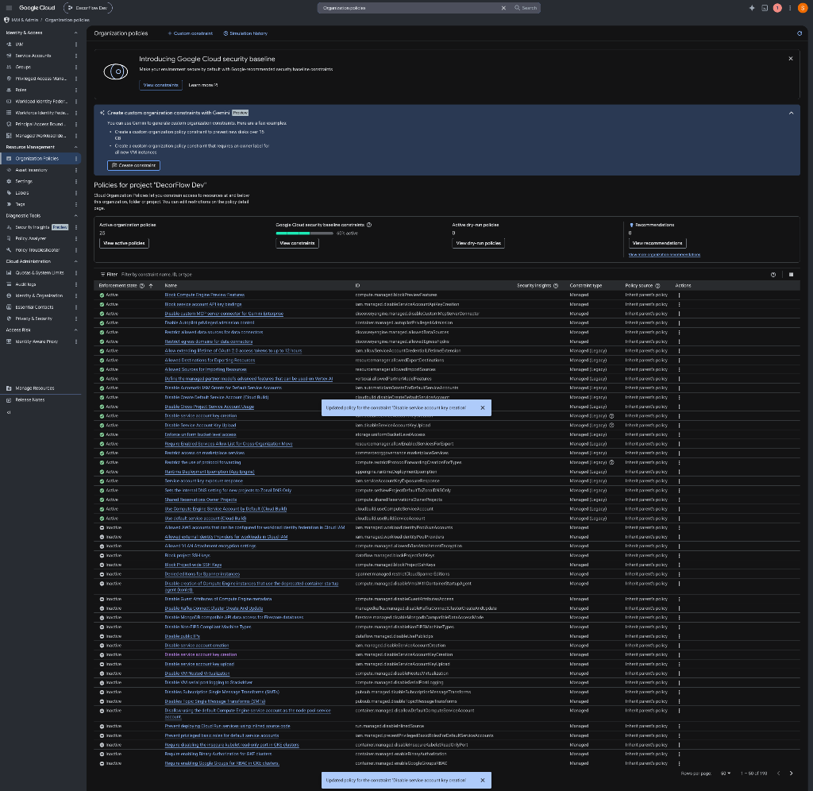Screen dimensions: 813x791
Task: Show help for Security insights column
Action: point(556,286)
